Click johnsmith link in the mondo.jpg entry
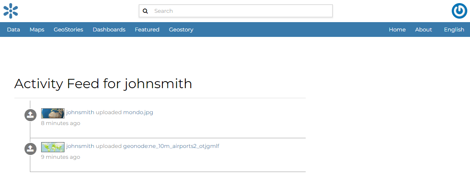This screenshot has height=179, width=470. (x=80, y=112)
